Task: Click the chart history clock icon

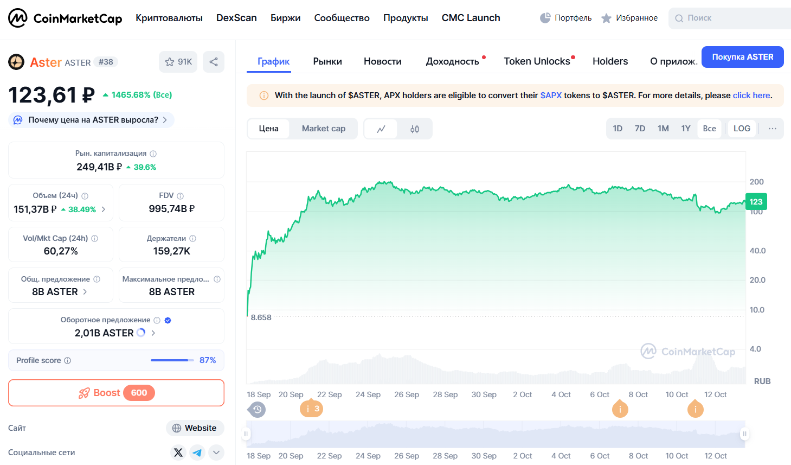Action: point(257,409)
